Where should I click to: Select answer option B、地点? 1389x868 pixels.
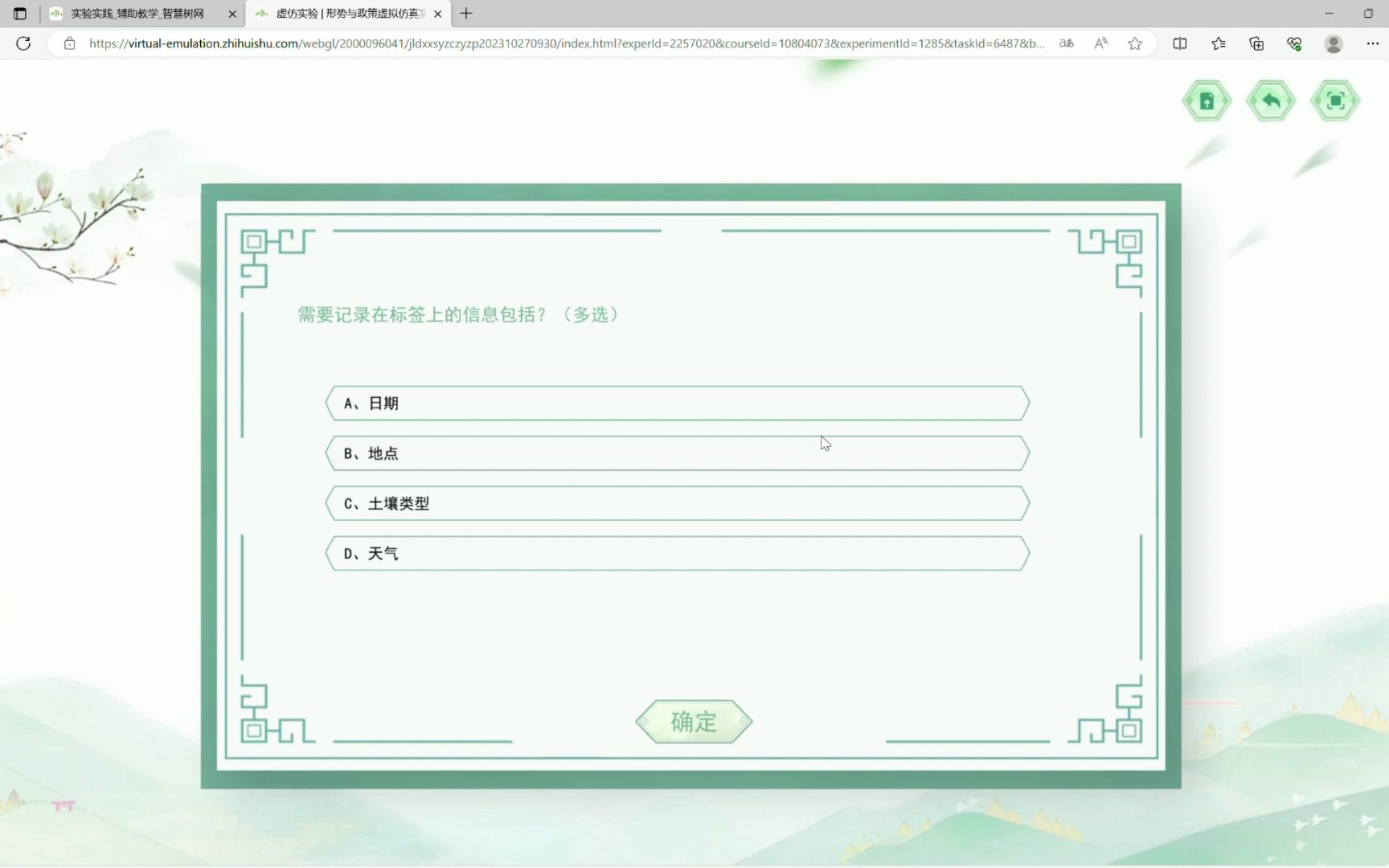coord(677,453)
